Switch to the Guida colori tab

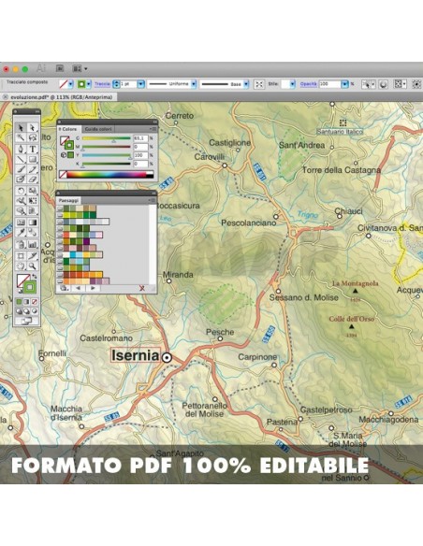pyautogui.click(x=98, y=129)
